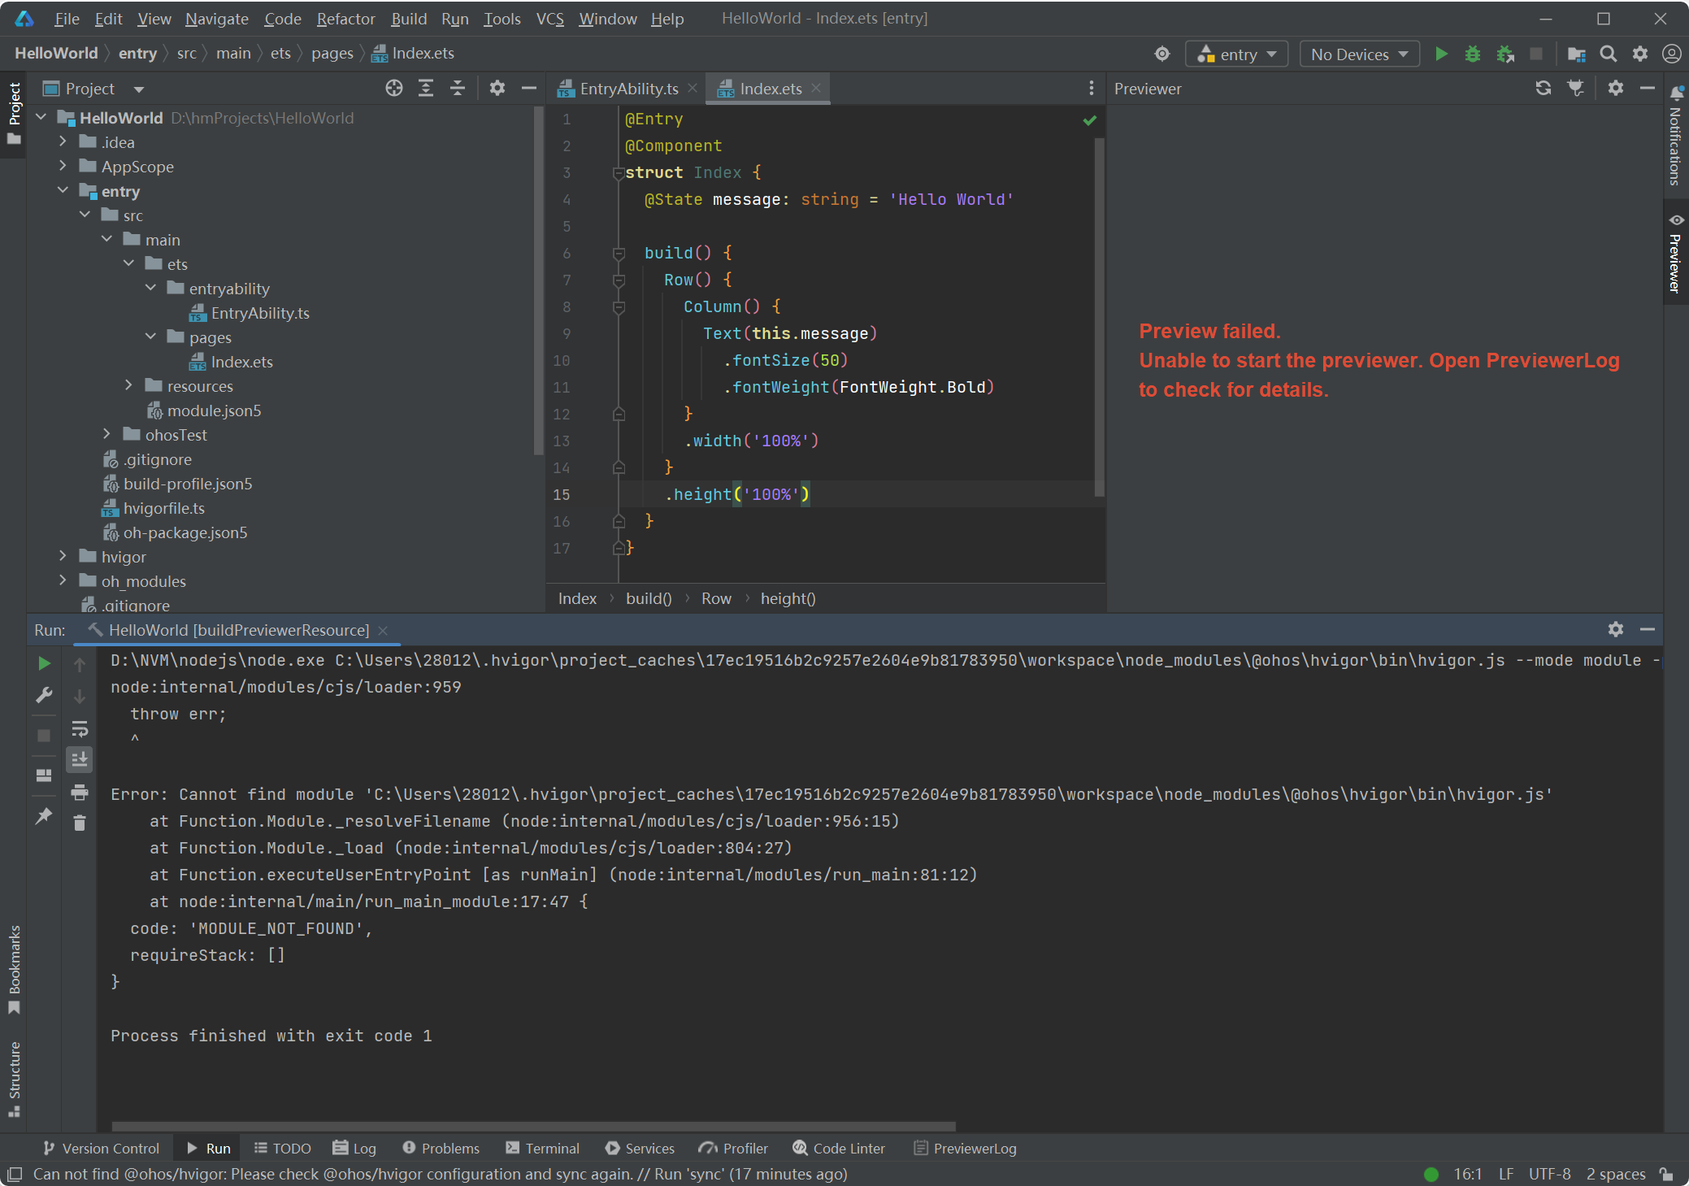
Task: Open Version Control tool window
Action: [x=102, y=1149]
